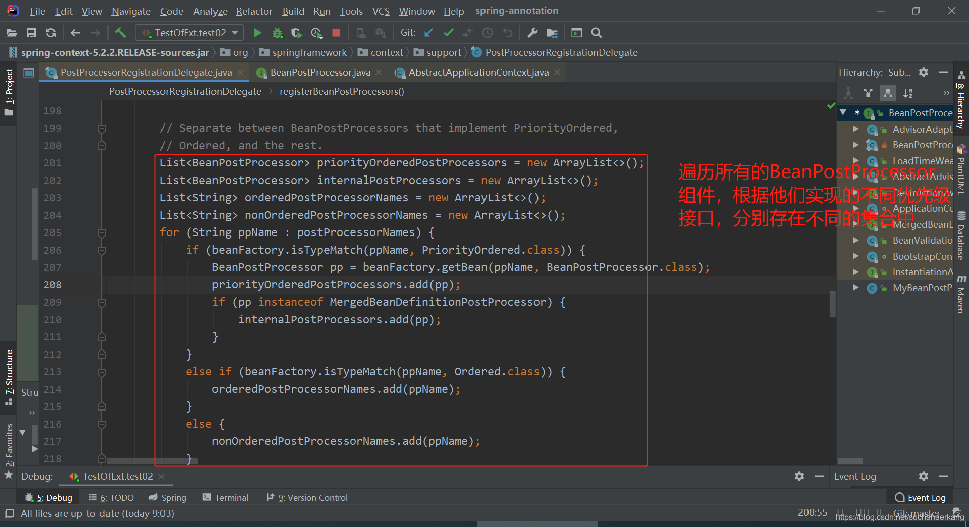Open the VCS menu
The width and height of the screenshot is (969, 527).
pos(381,11)
